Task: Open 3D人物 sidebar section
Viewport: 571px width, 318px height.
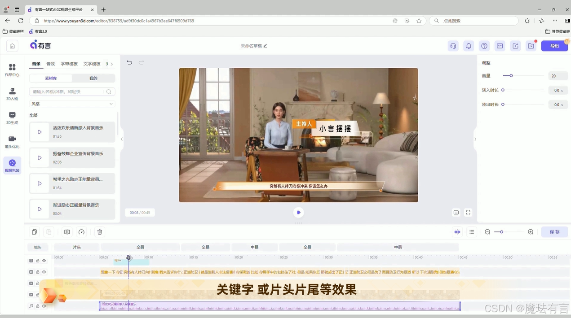Action: tap(12, 94)
